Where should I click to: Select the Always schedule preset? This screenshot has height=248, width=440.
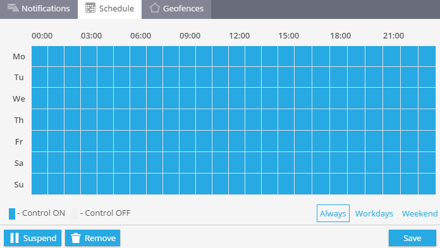tap(333, 213)
